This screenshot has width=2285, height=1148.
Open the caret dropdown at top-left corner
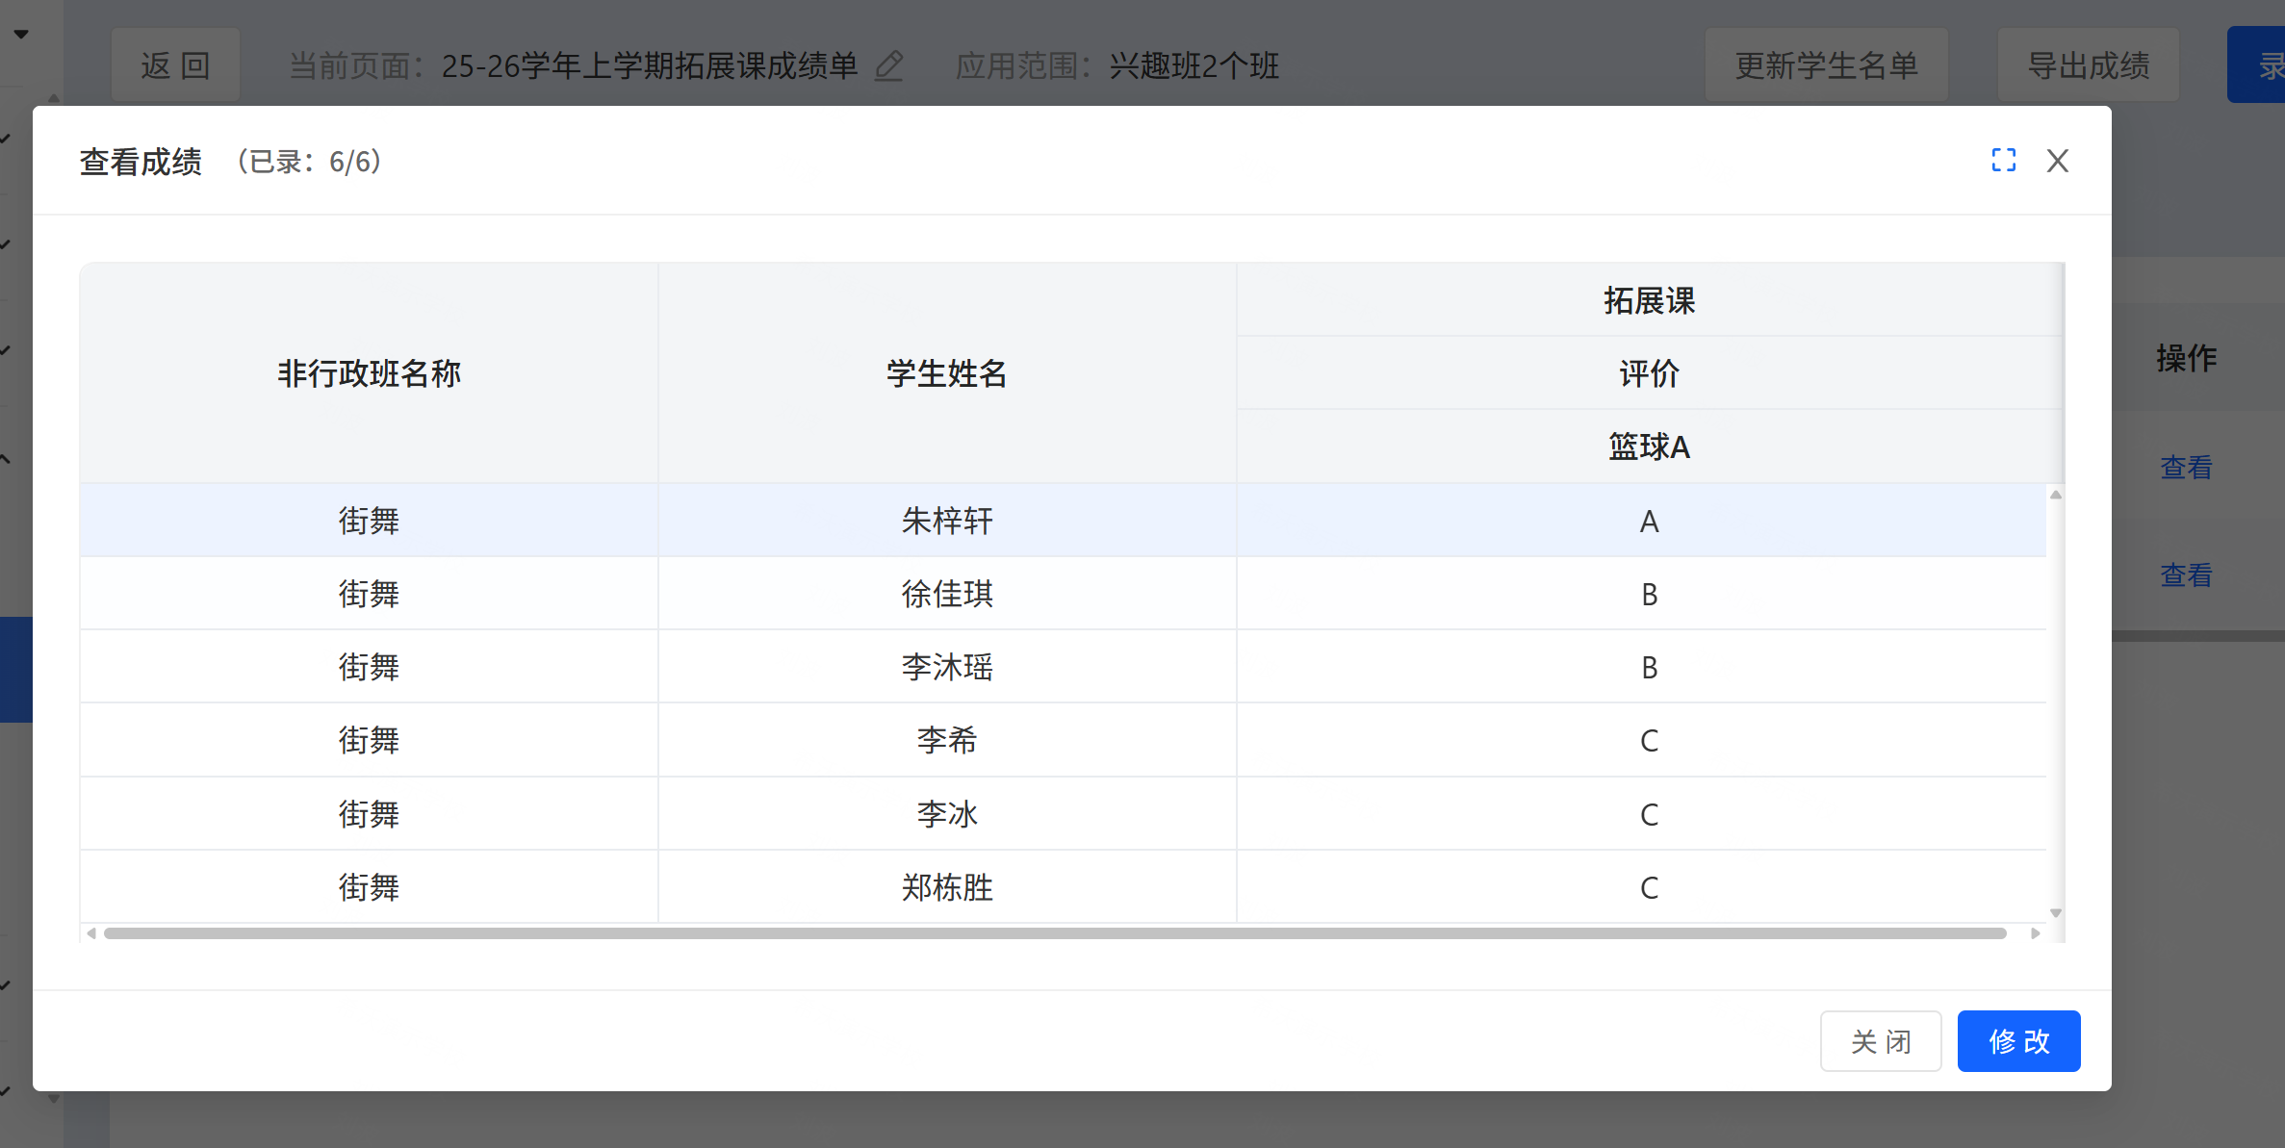(21, 35)
